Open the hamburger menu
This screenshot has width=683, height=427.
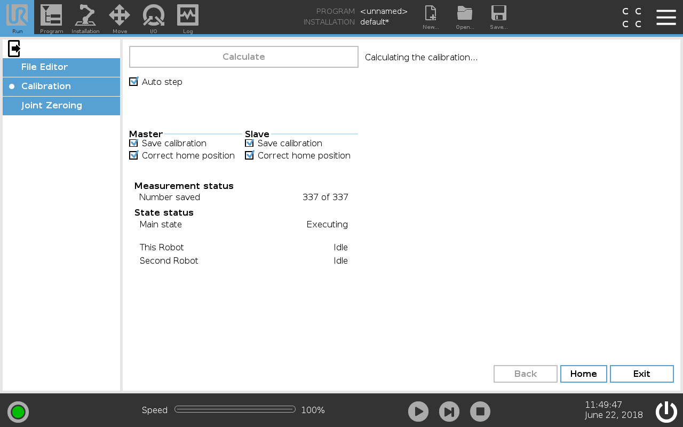[x=666, y=17]
